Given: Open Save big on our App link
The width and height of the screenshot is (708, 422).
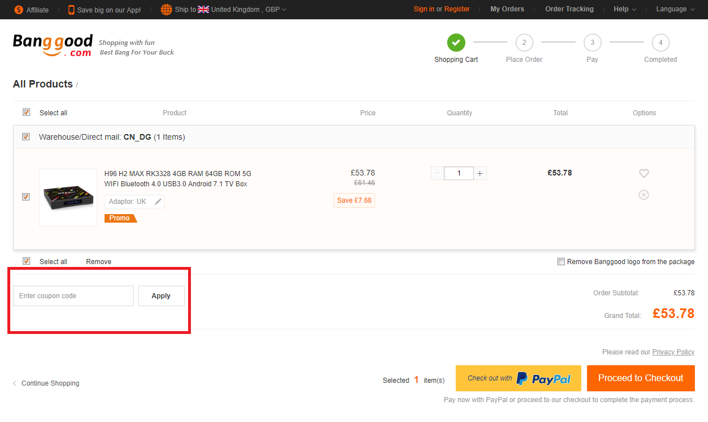Looking at the screenshot, I should (109, 10).
